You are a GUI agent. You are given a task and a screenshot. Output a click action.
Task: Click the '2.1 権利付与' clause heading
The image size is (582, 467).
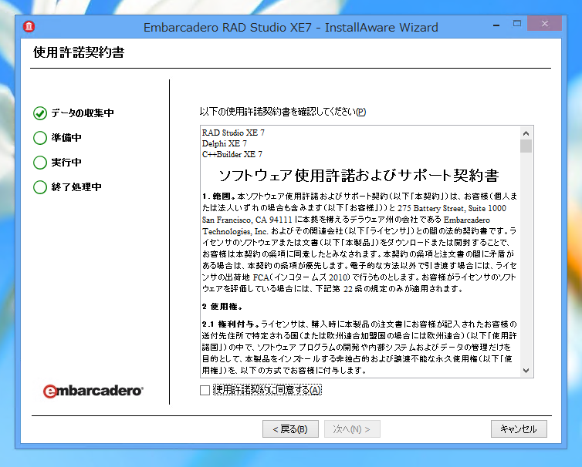[231, 324]
